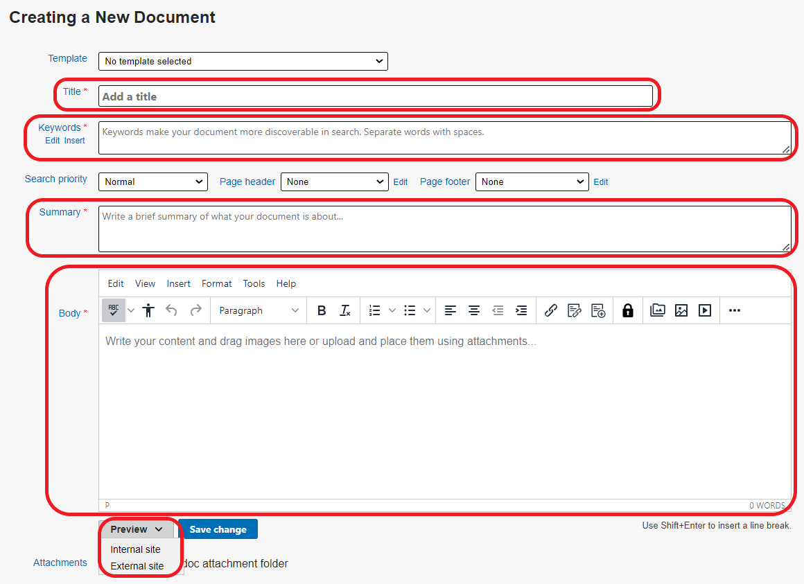The image size is (804, 584).
Task: Click the Search priority label
Action: (x=56, y=179)
